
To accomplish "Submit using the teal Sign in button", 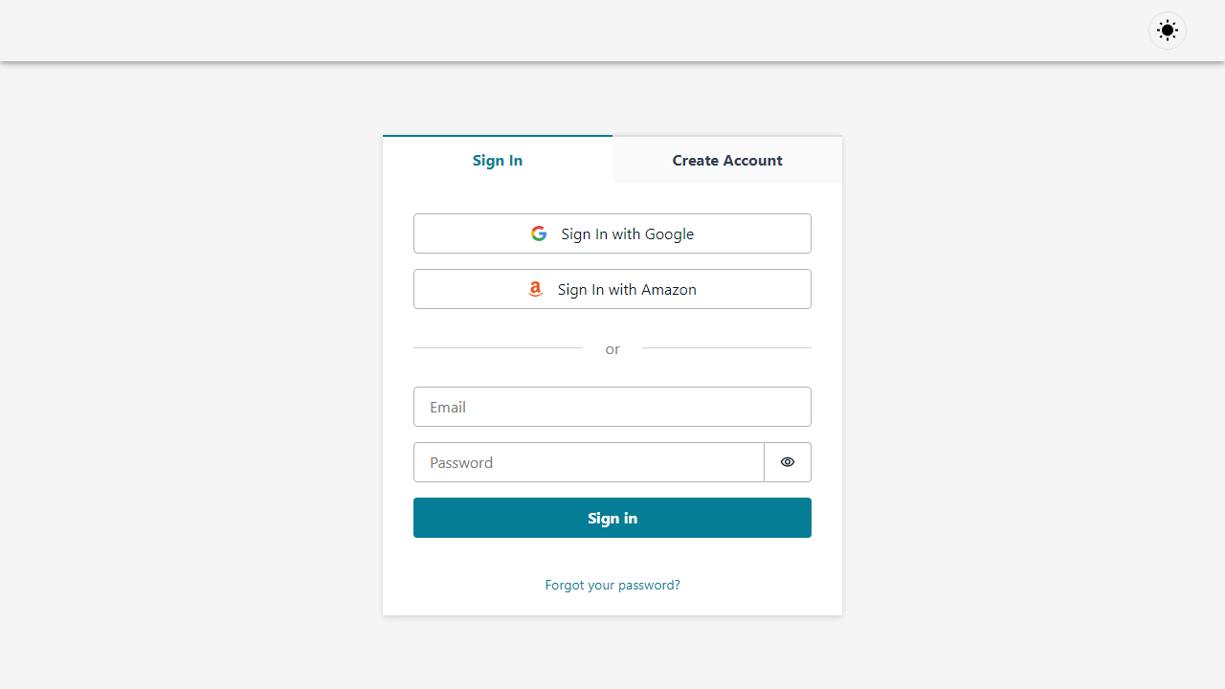I will pos(612,518).
